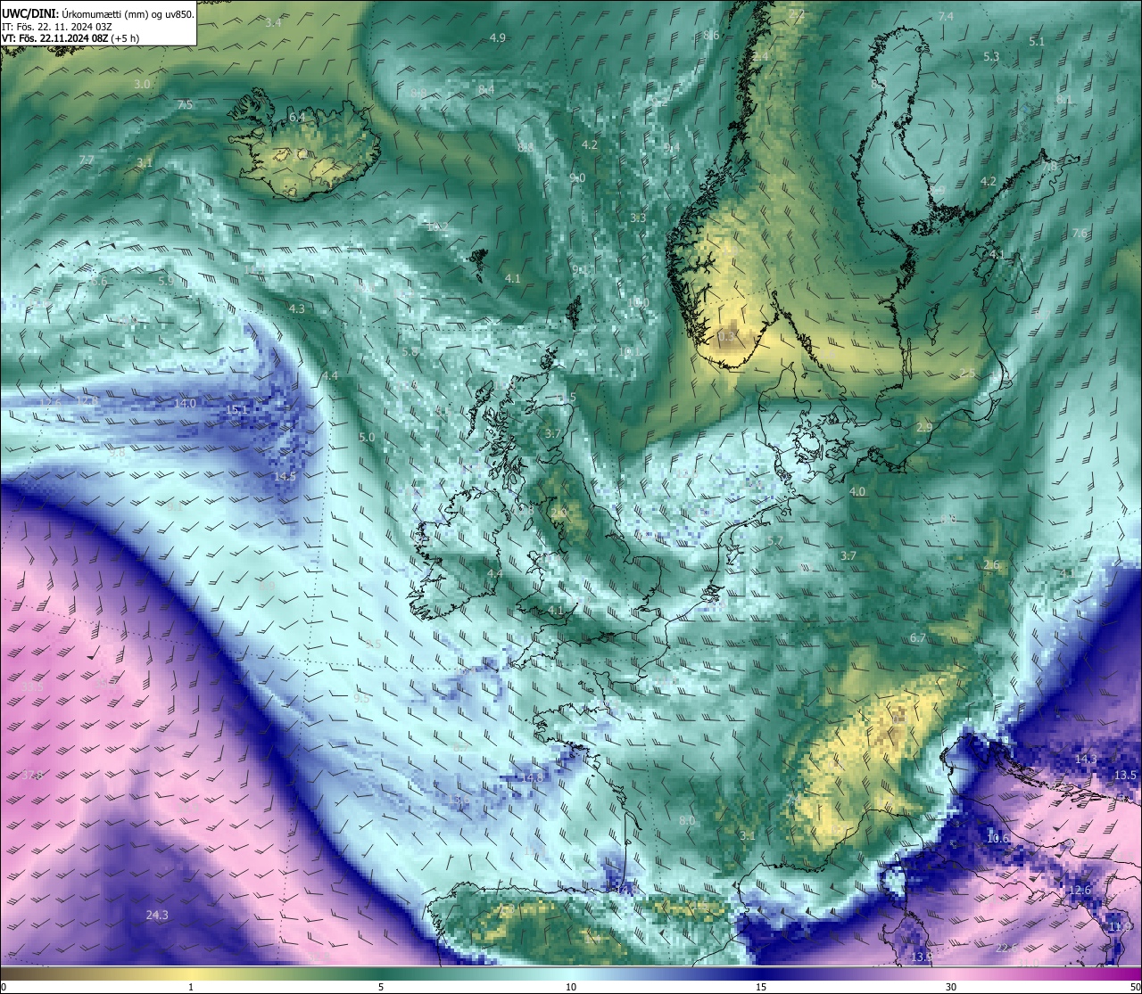This screenshot has width=1142, height=994.
Task: Click the 4.9 value on the map
Action: (498, 37)
